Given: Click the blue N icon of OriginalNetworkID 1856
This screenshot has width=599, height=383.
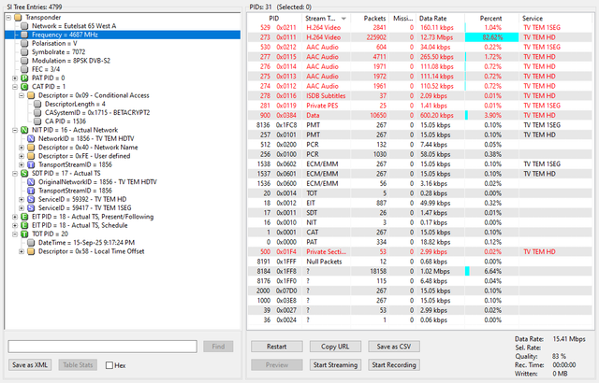Looking at the screenshot, I should (x=31, y=182).
